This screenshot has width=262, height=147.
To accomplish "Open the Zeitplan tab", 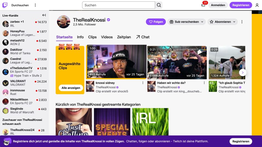I will click(124, 37).
